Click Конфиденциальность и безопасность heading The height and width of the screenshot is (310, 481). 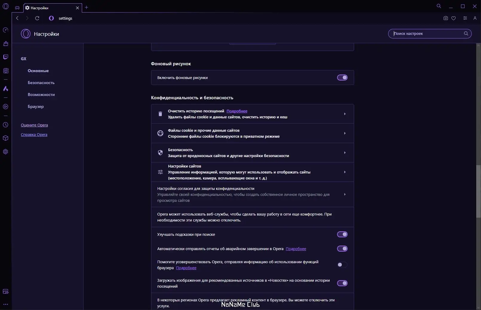point(192,98)
